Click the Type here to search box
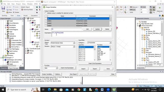The width and height of the screenshot is (164, 92). 23,90
